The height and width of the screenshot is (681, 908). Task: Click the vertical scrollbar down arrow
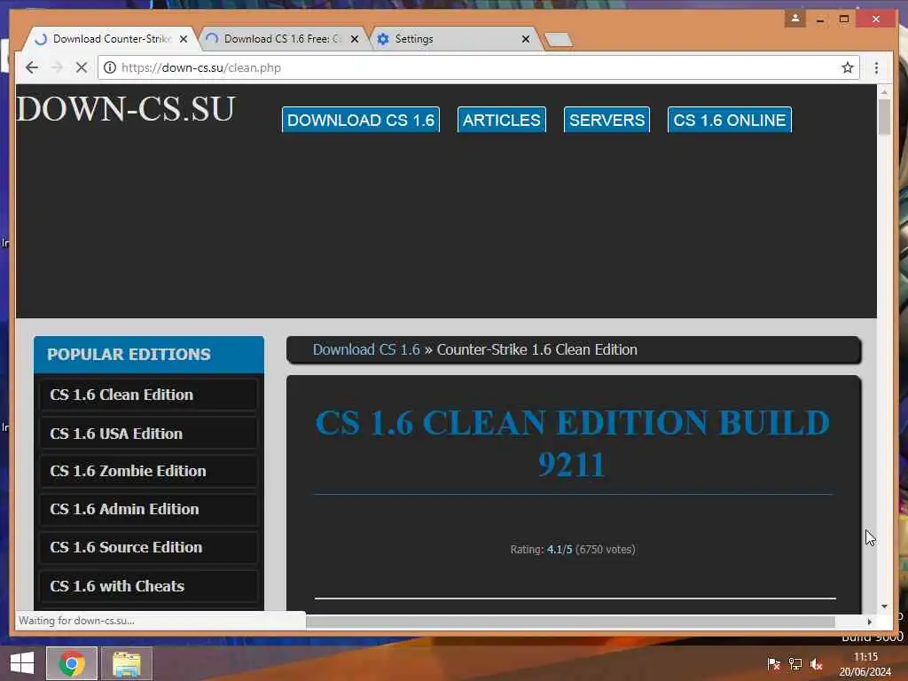[884, 607]
